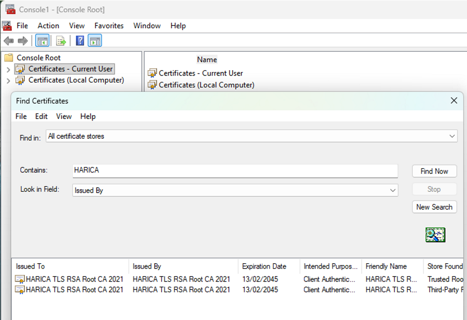Click the console system icon beside File menu
The width and height of the screenshot is (467, 320).
click(7, 26)
